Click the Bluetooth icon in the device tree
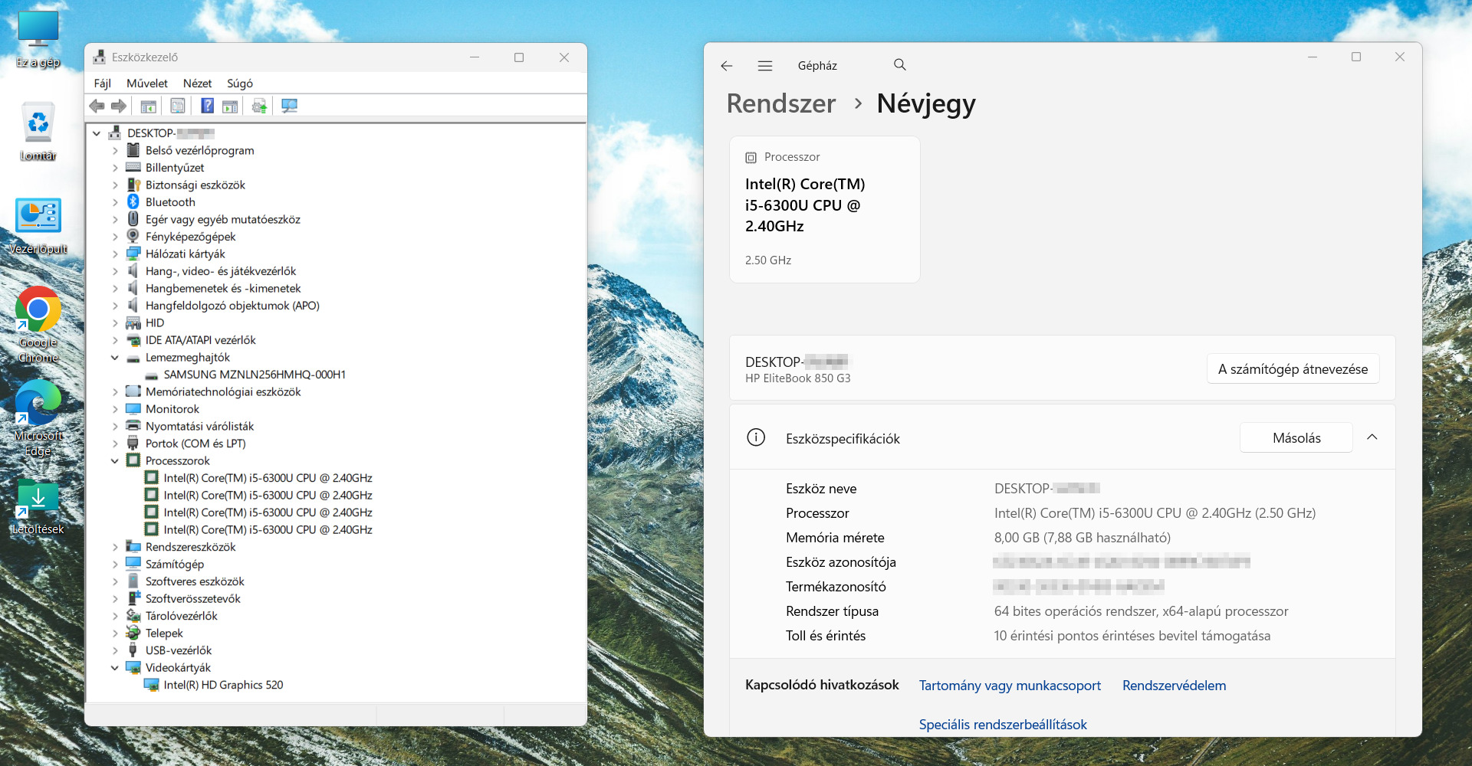The height and width of the screenshot is (766, 1472). coord(133,201)
